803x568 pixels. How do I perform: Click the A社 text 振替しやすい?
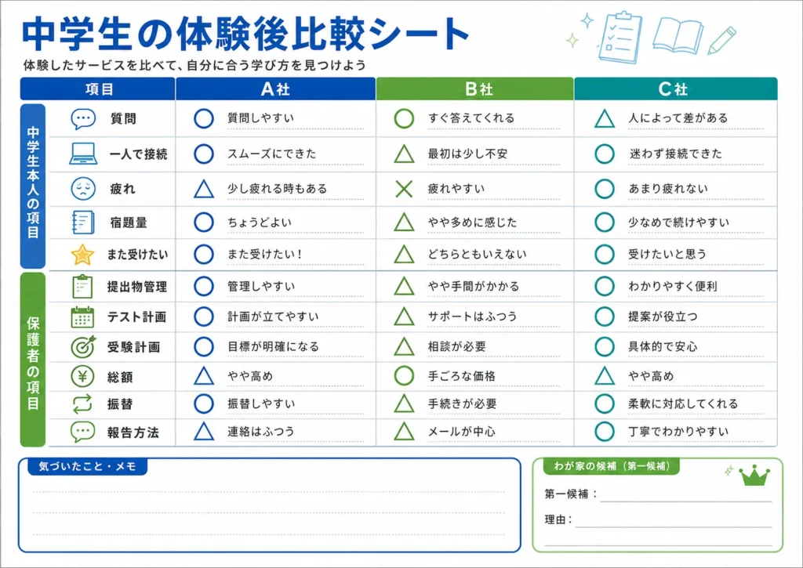pos(261,403)
